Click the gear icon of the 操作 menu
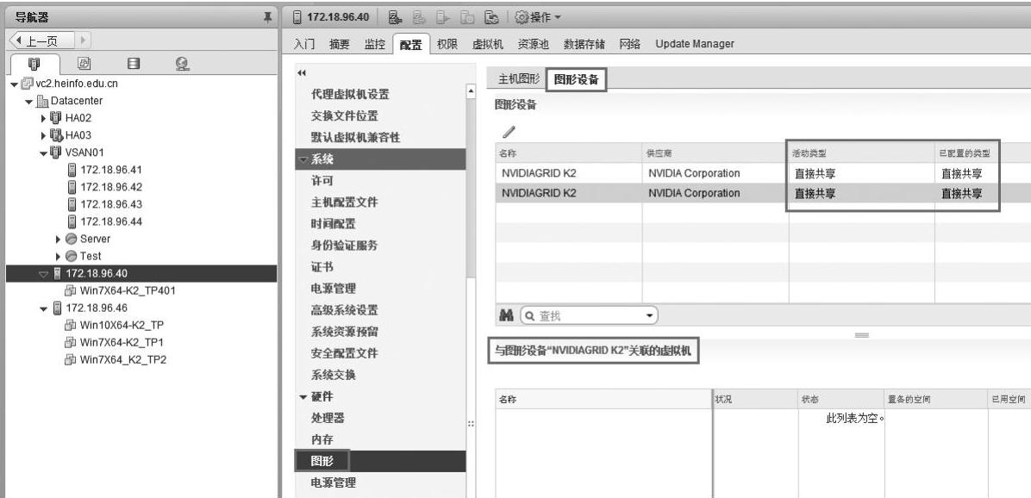Screen dimensions: 1031x498 coord(522,17)
